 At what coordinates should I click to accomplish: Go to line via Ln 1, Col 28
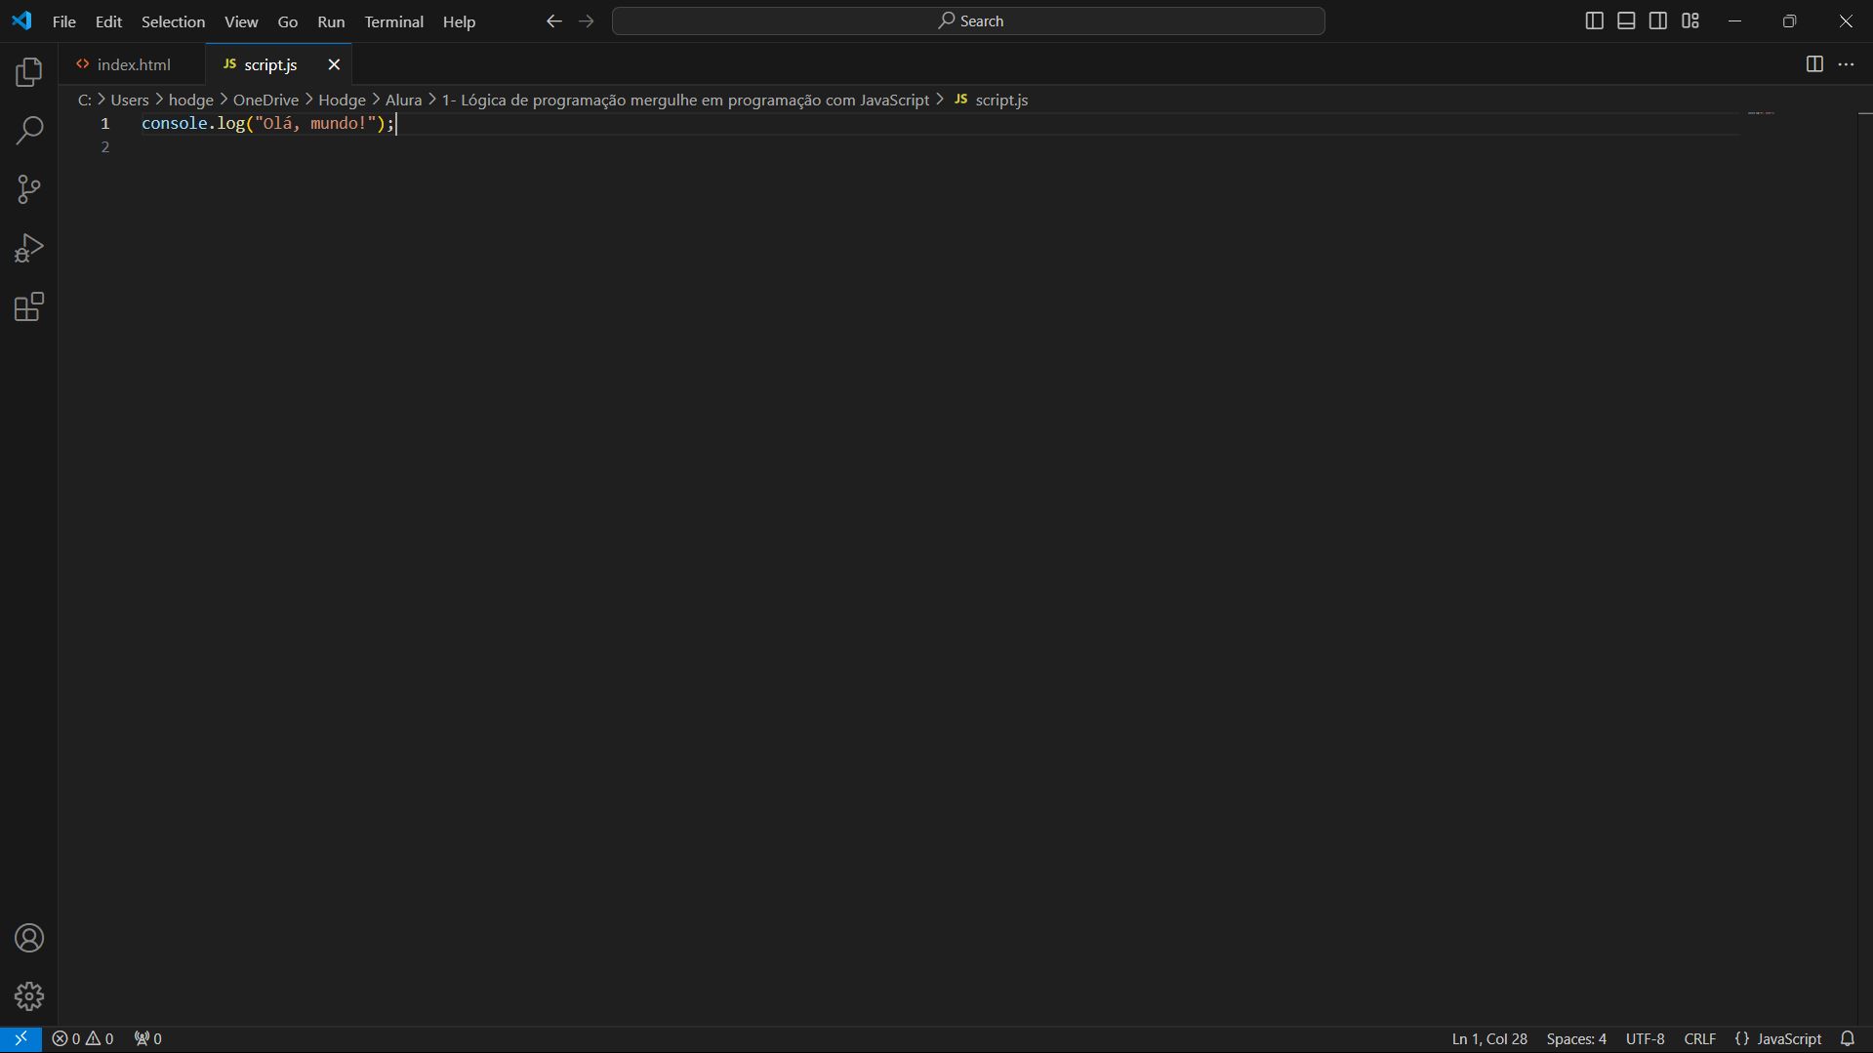1489,1038
